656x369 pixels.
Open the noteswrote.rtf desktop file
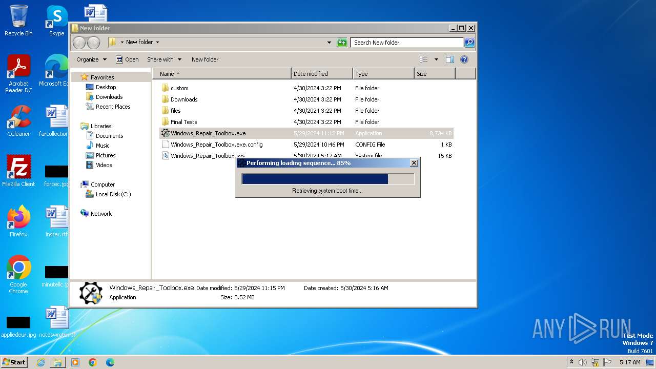click(x=57, y=322)
